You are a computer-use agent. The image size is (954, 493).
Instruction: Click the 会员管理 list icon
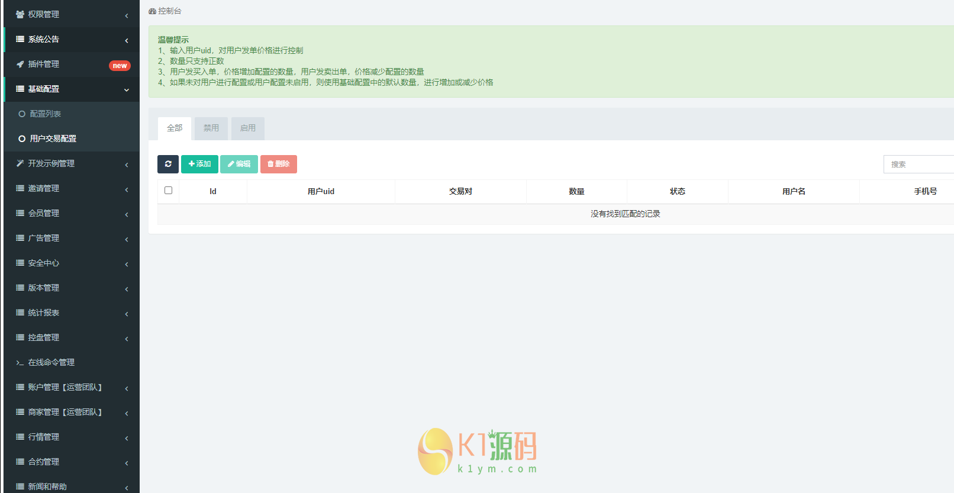tap(20, 213)
